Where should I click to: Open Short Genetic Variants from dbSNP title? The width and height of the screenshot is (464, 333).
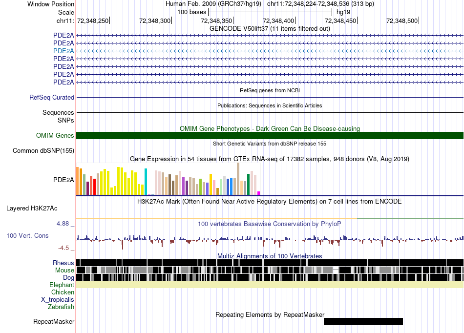point(270,144)
